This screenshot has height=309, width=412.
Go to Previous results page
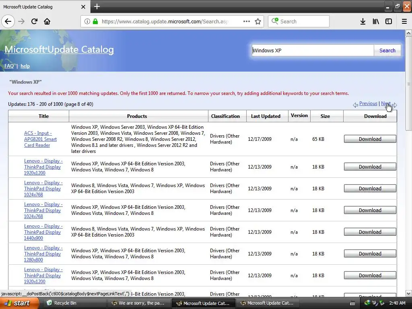368,103
